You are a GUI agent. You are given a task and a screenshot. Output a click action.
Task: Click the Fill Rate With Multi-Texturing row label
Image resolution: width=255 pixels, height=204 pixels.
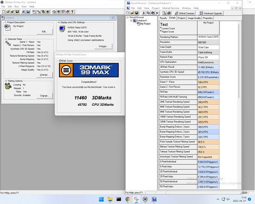click(178, 97)
